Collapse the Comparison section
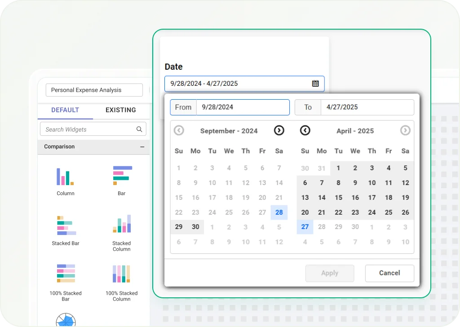Screen dimensions: 460x327 142,147
